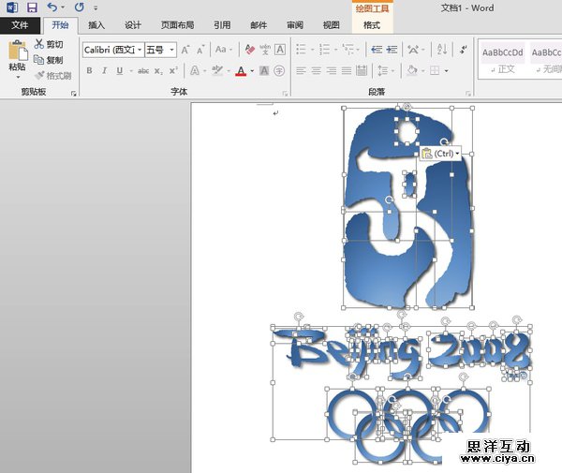Toggle italic formatting
The width and height of the screenshot is (562, 473).
(103, 70)
